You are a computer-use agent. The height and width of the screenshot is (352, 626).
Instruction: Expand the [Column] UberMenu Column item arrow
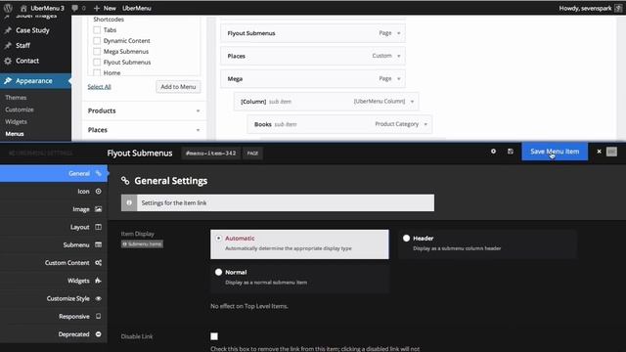click(x=412, y=102)
